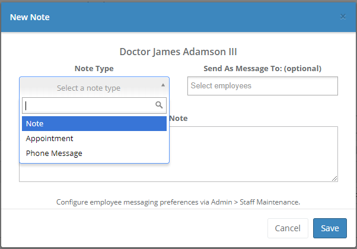Click the 'Send As Message To: (optional)' label
Image resolution: width=357 pixels, height=249 pixels.
click(262, 68)
